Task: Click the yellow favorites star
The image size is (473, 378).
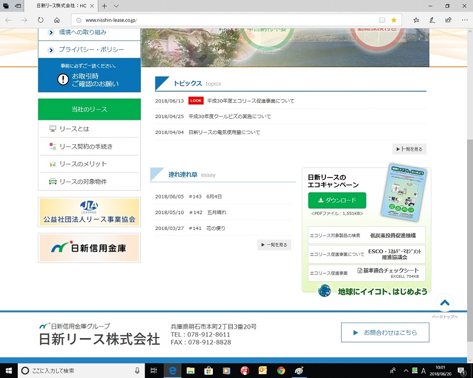Action: 394,20
